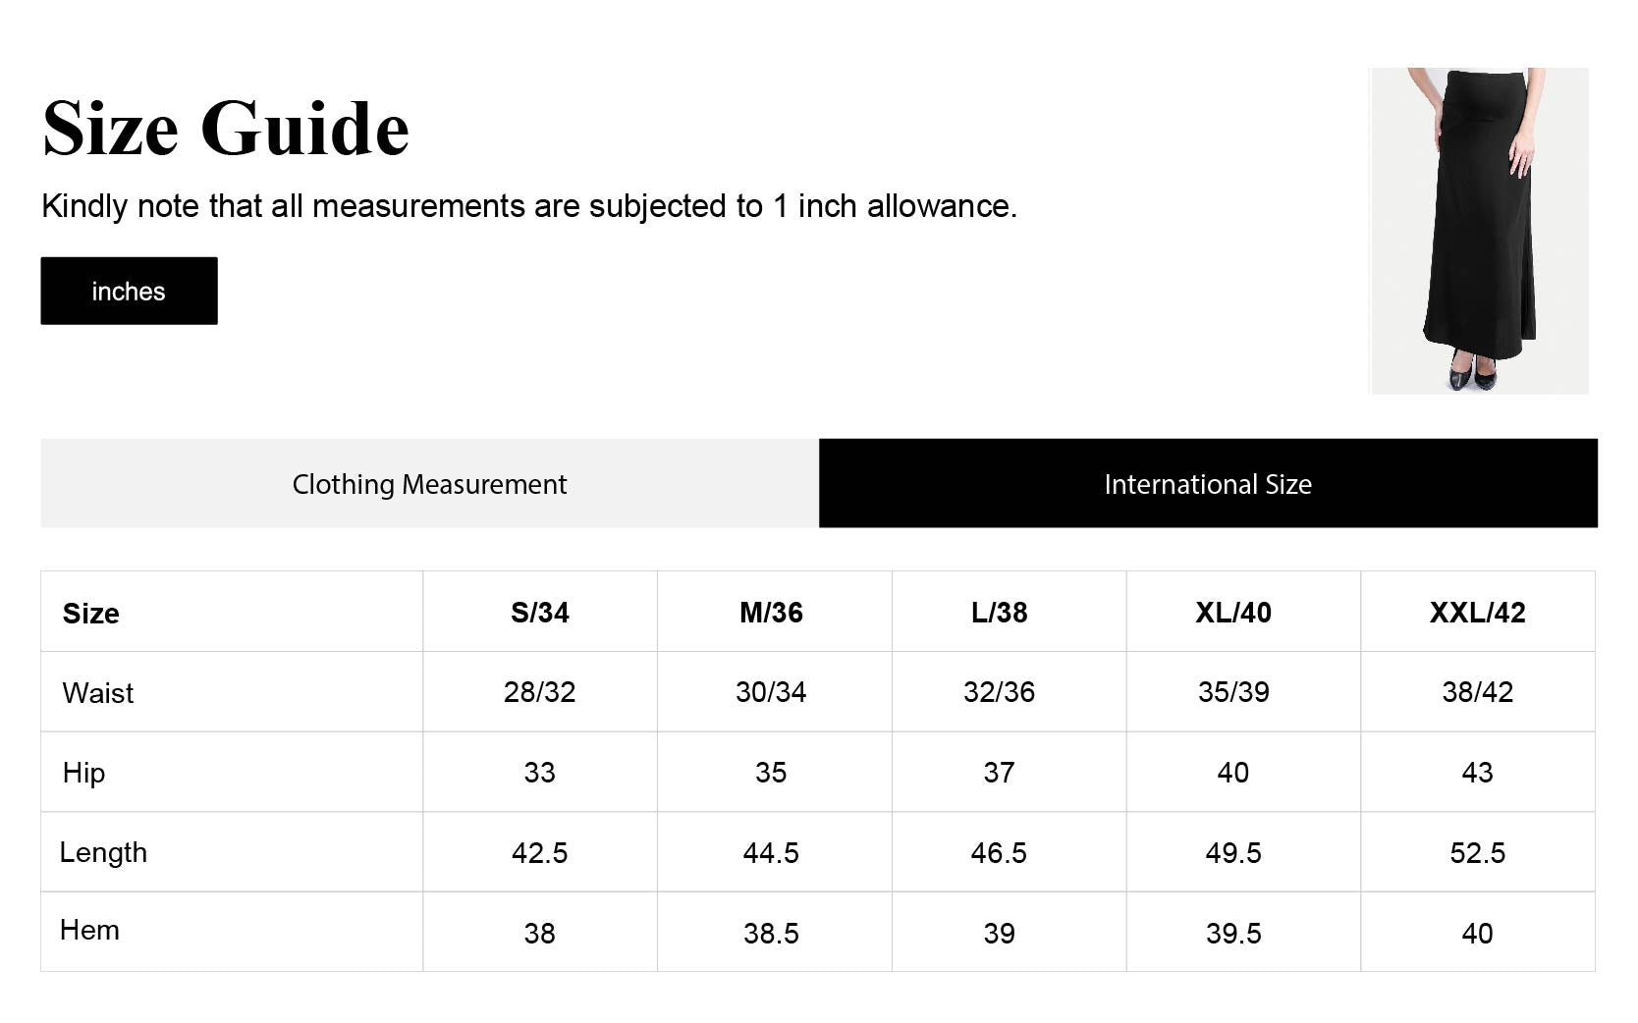The width and height of the screenshot is (1638, 1023).
Task: Click the 1 inch allowance note
Action: (528, 206)
